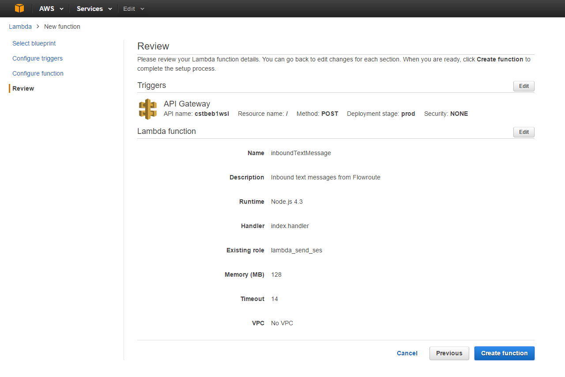
Task: Go to Lambda breadcrumb link
Action: pos(20,27)
